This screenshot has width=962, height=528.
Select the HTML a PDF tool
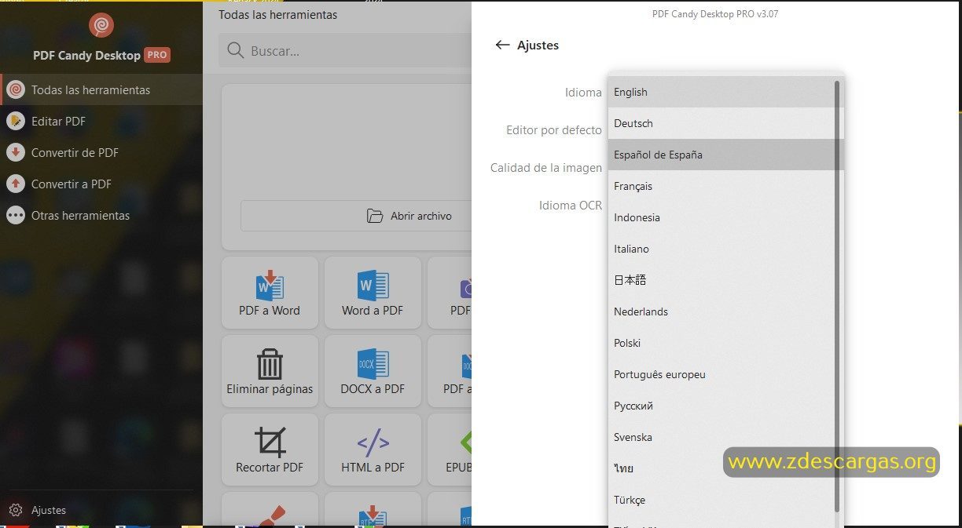click(373, 450)
